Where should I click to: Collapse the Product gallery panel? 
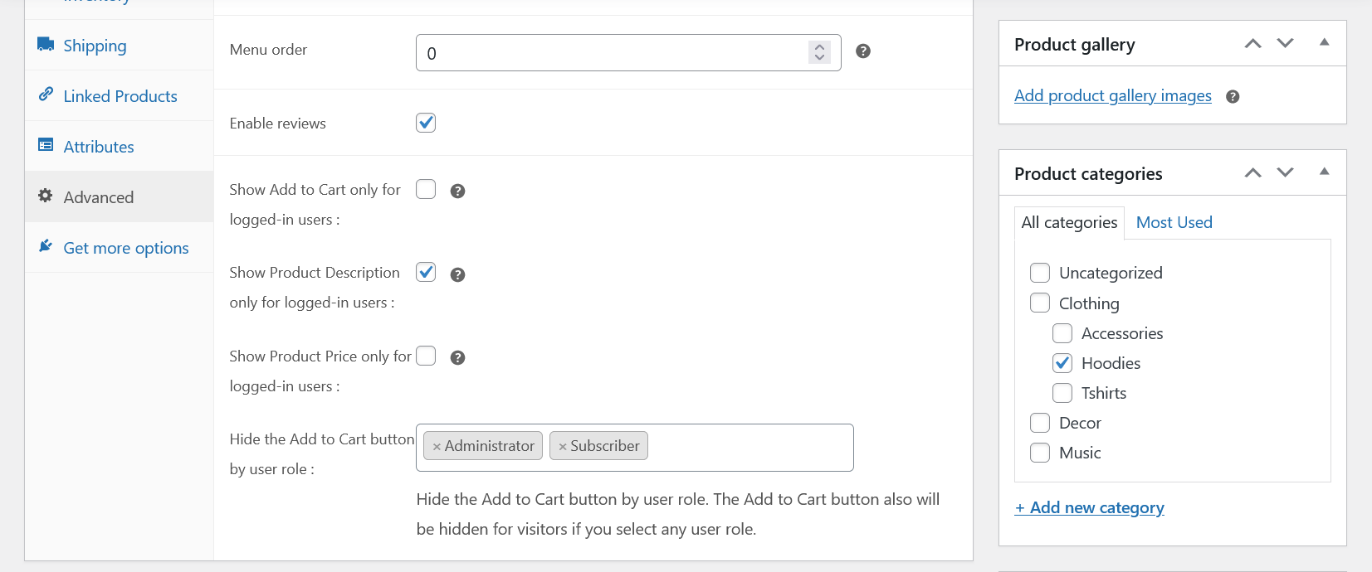(1322, 43)
